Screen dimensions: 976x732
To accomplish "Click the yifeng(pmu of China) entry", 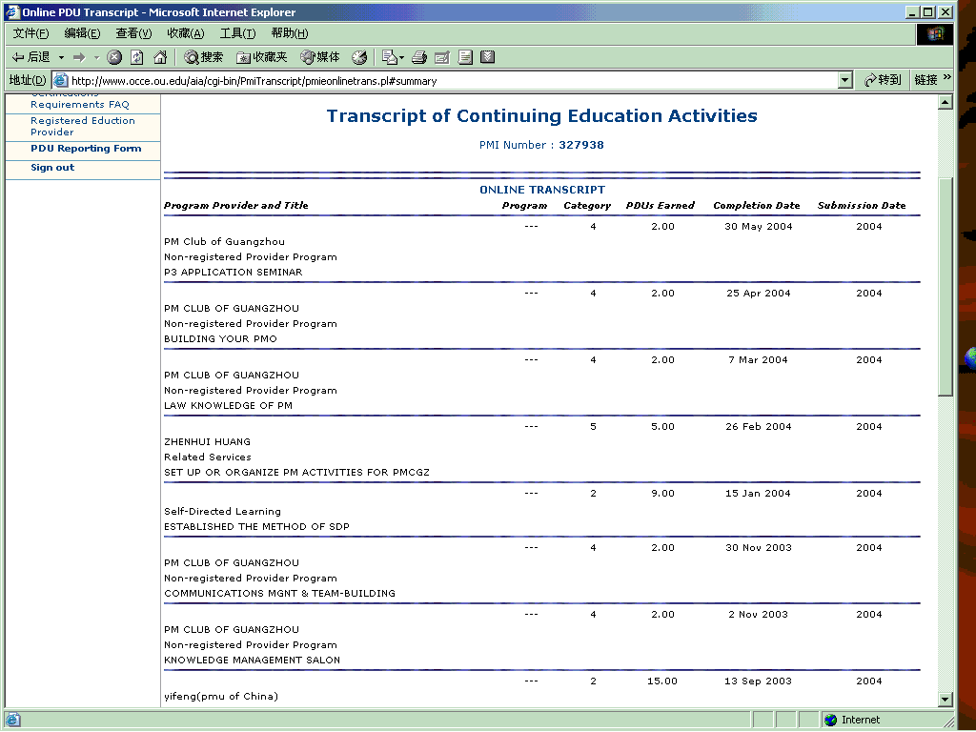I will (221, 696).
